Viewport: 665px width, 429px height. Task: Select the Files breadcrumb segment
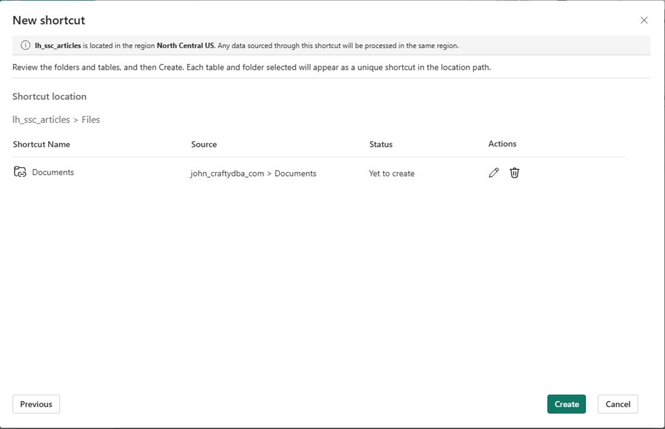coord(91,120)
